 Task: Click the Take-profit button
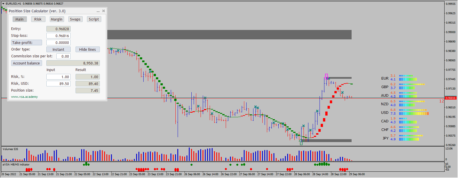point(27,43)
